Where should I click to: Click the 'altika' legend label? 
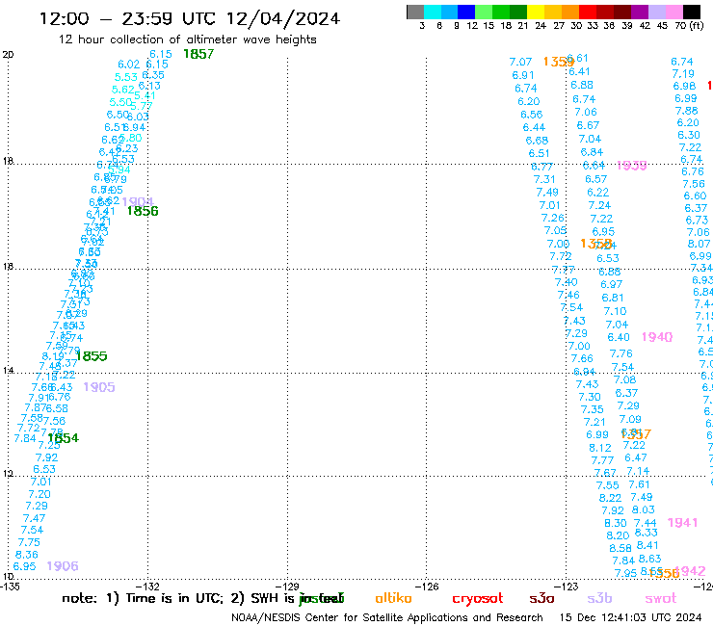(x=393, y=598)
